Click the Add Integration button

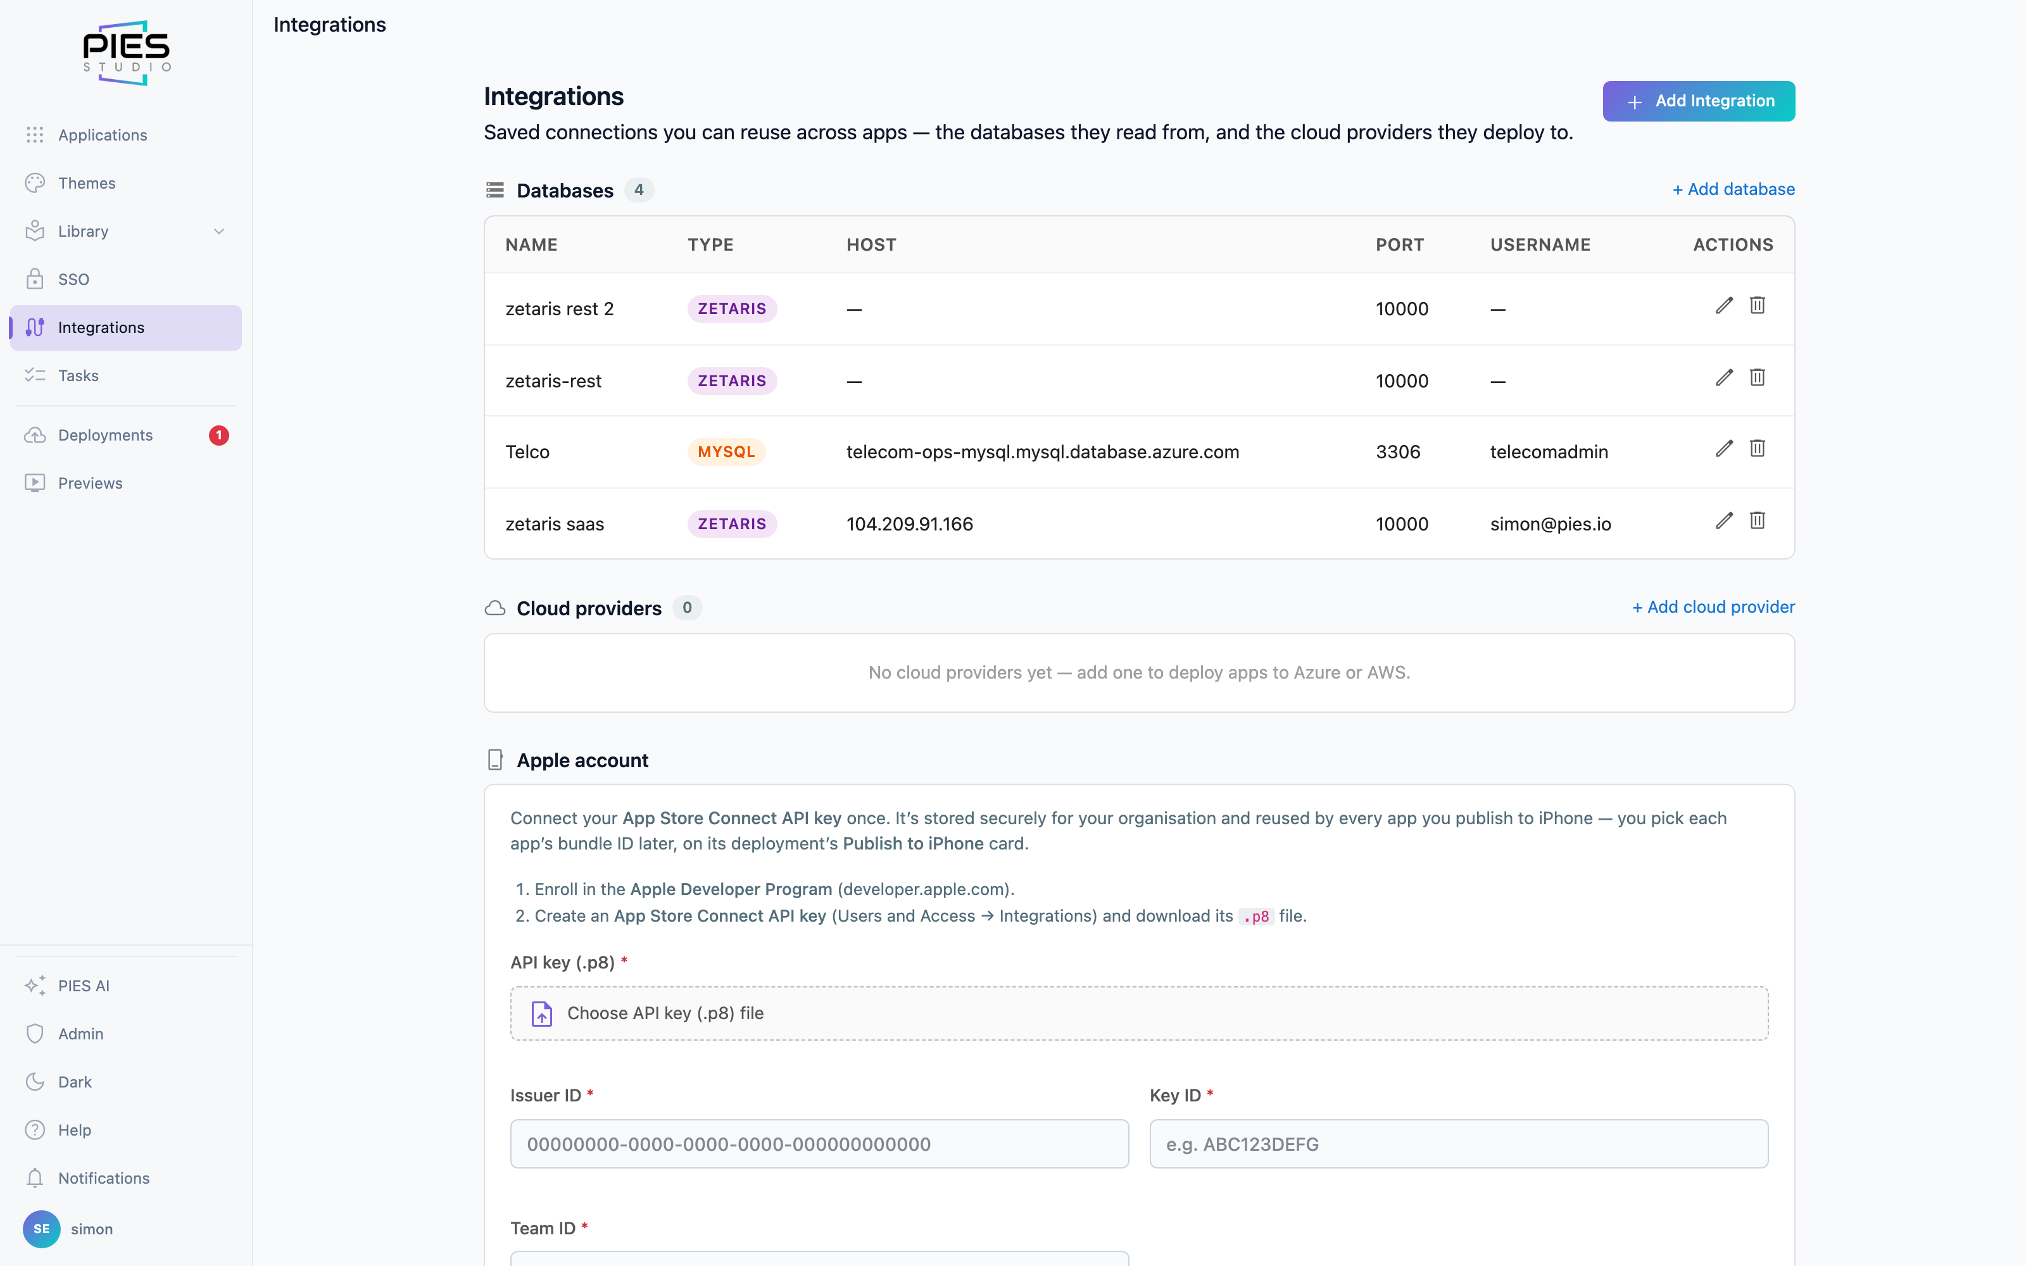pyautogui.click(x=1699, y=101)
